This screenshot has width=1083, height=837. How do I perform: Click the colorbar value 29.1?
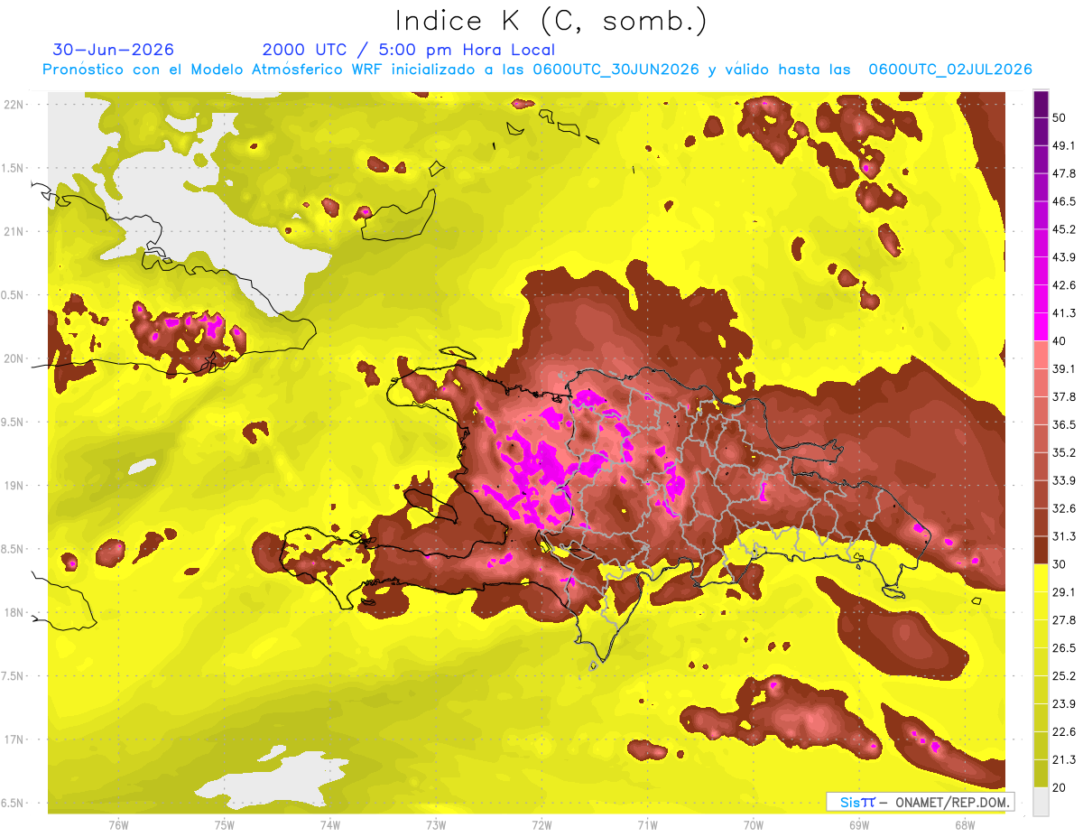coord(1063,592)
